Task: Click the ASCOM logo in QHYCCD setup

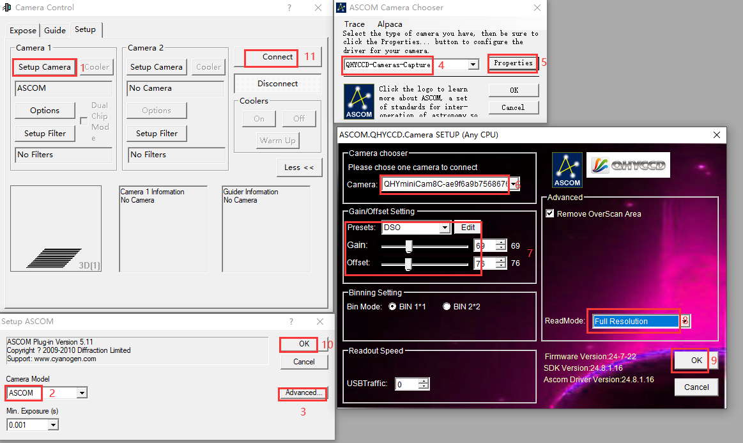Action: [x=567, y=169]
